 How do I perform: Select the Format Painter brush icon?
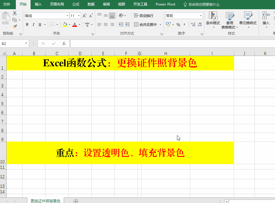pos(15,26)
